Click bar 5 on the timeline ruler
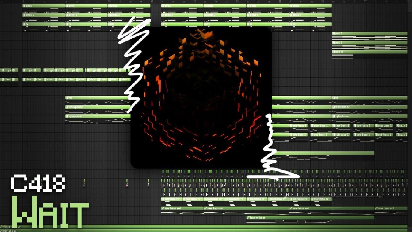 pyautogui.click(x=23, y=2)
